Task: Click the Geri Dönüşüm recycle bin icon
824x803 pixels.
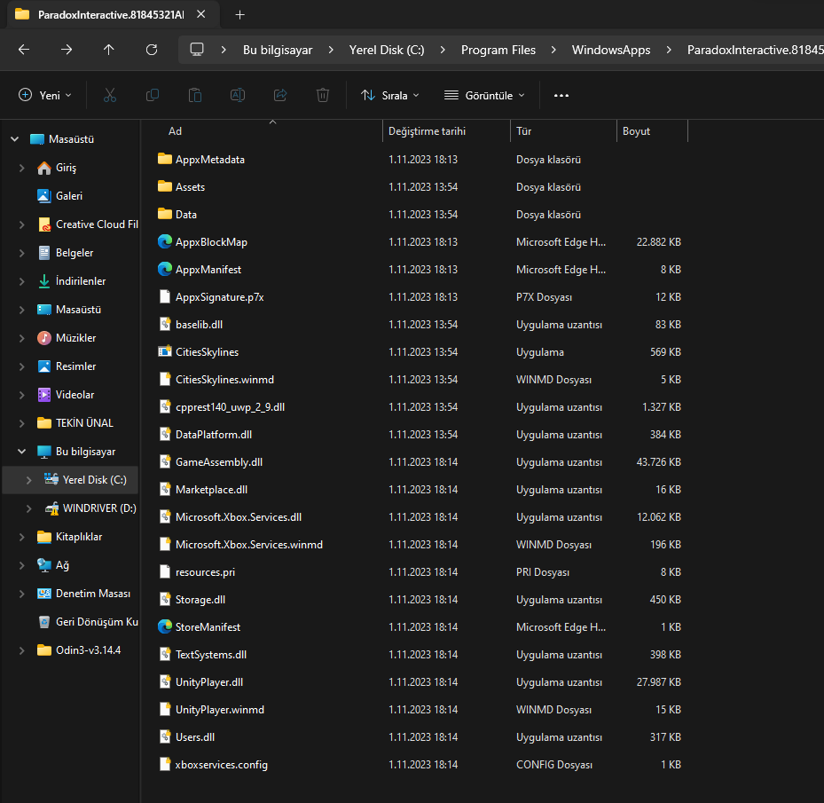Action: click(x=44, y=622)
